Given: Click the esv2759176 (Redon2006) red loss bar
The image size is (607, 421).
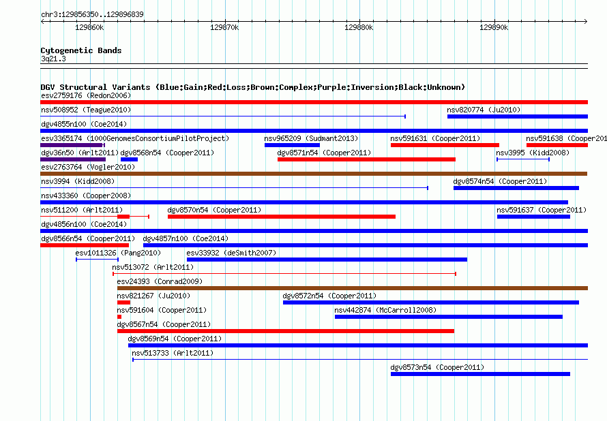Looking at the screenshot, I should (x=314, y=102).
